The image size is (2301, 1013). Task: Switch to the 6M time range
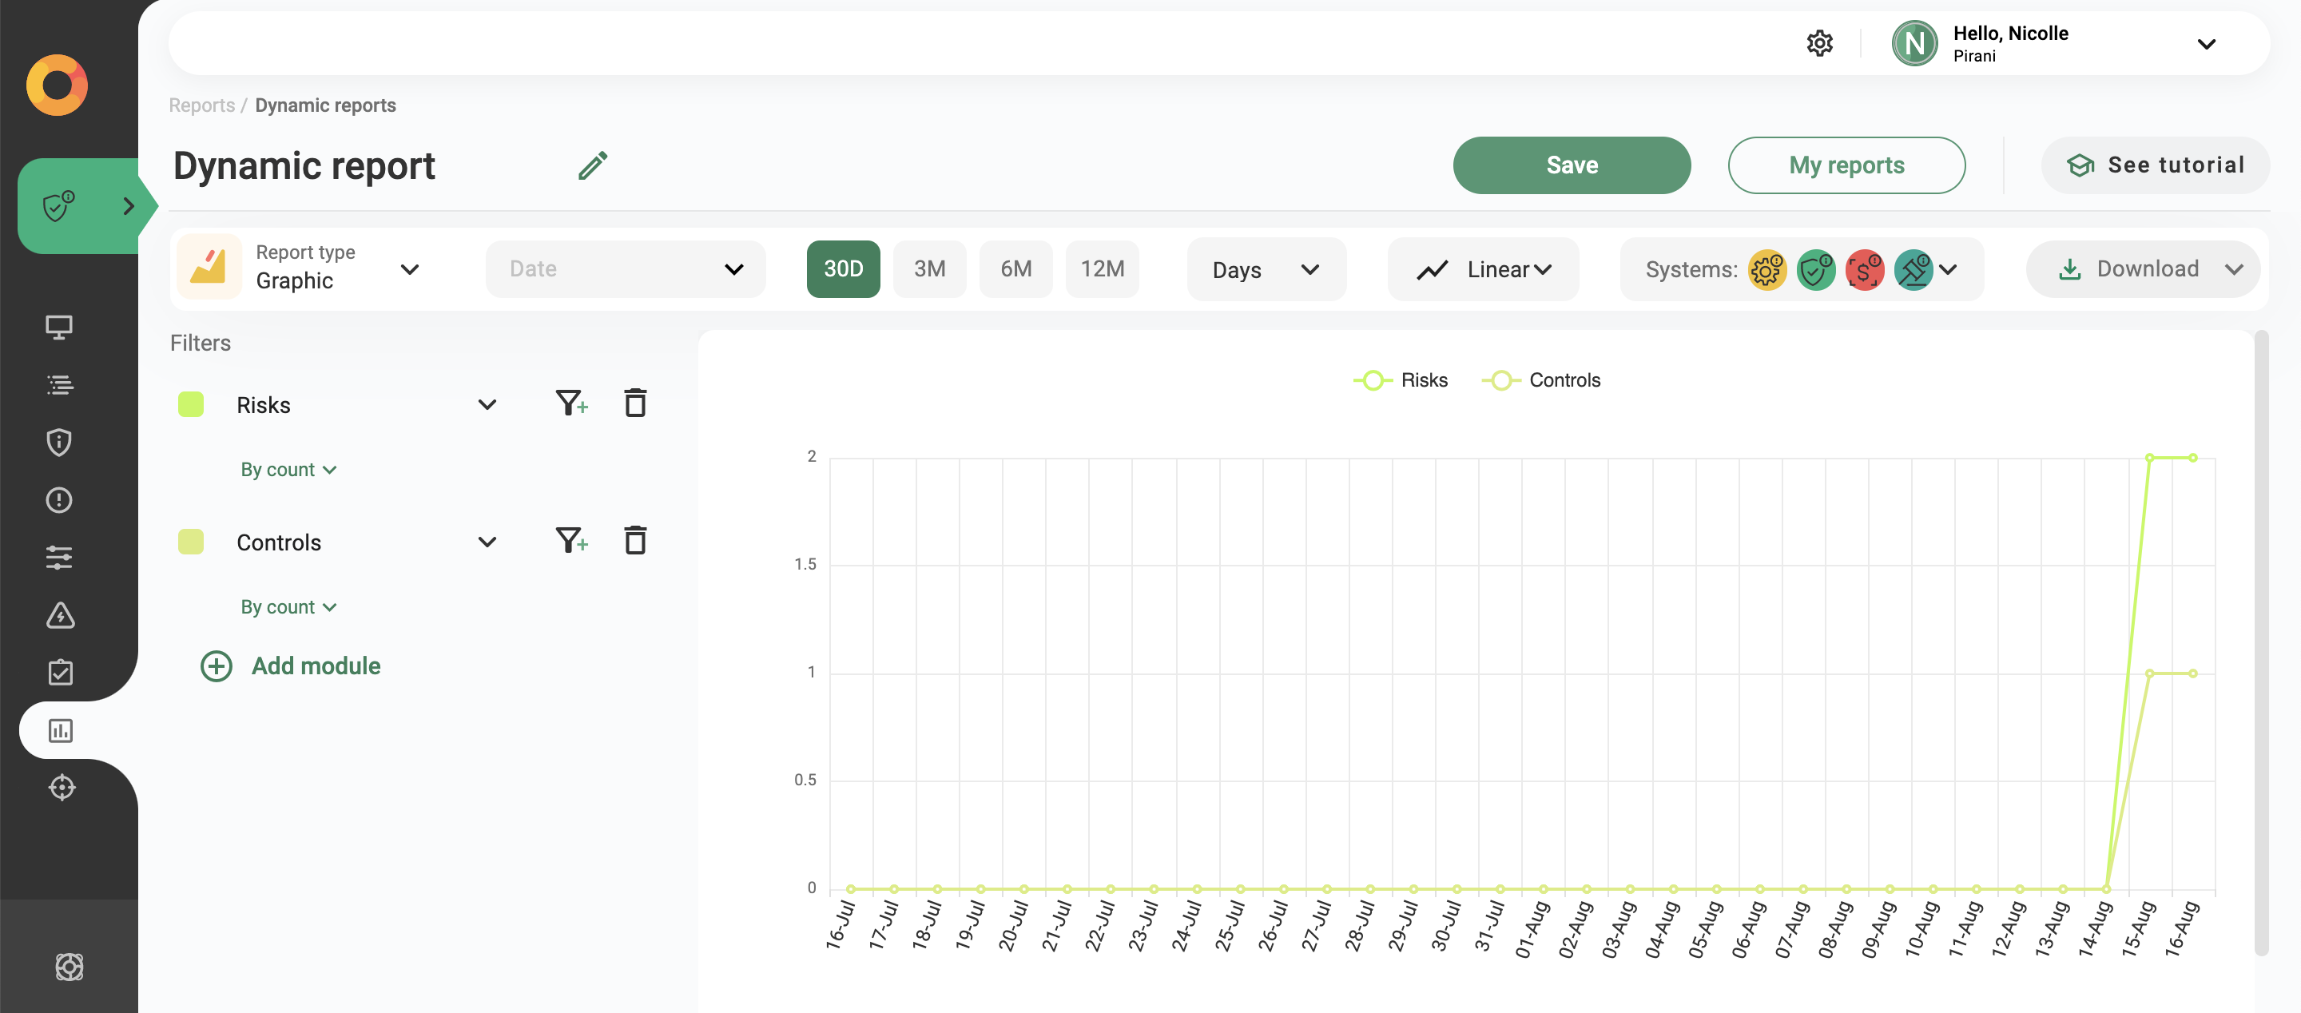point(1015,269)
